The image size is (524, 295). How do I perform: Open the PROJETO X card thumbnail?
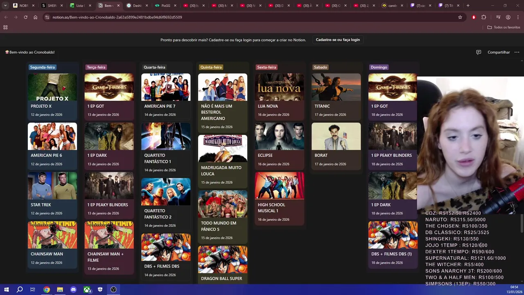52,87
